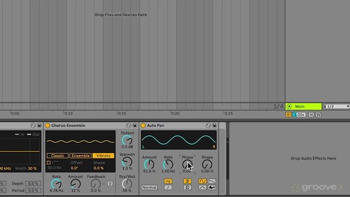Click the 1.00x zoom factor field
The width and height of the screenshot is (350, 197).
pyautogui.click(x=299, y=114)
